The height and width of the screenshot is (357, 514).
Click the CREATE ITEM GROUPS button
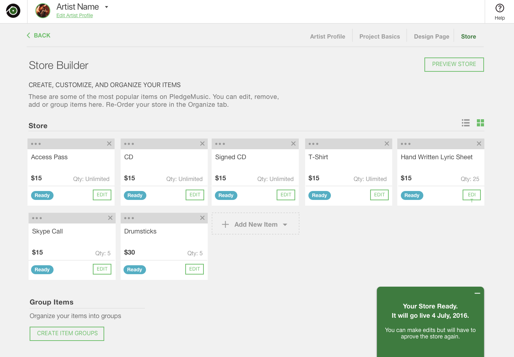67,334
